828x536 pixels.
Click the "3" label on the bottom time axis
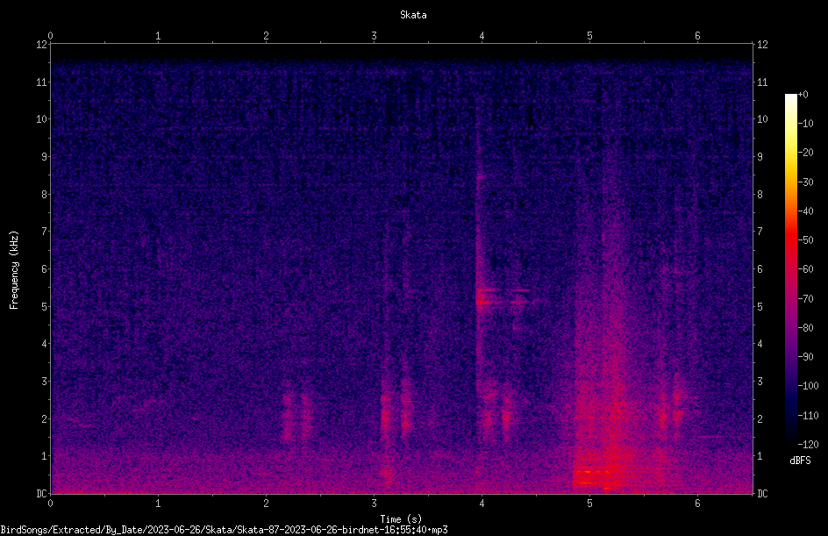(x=374, y=504)
